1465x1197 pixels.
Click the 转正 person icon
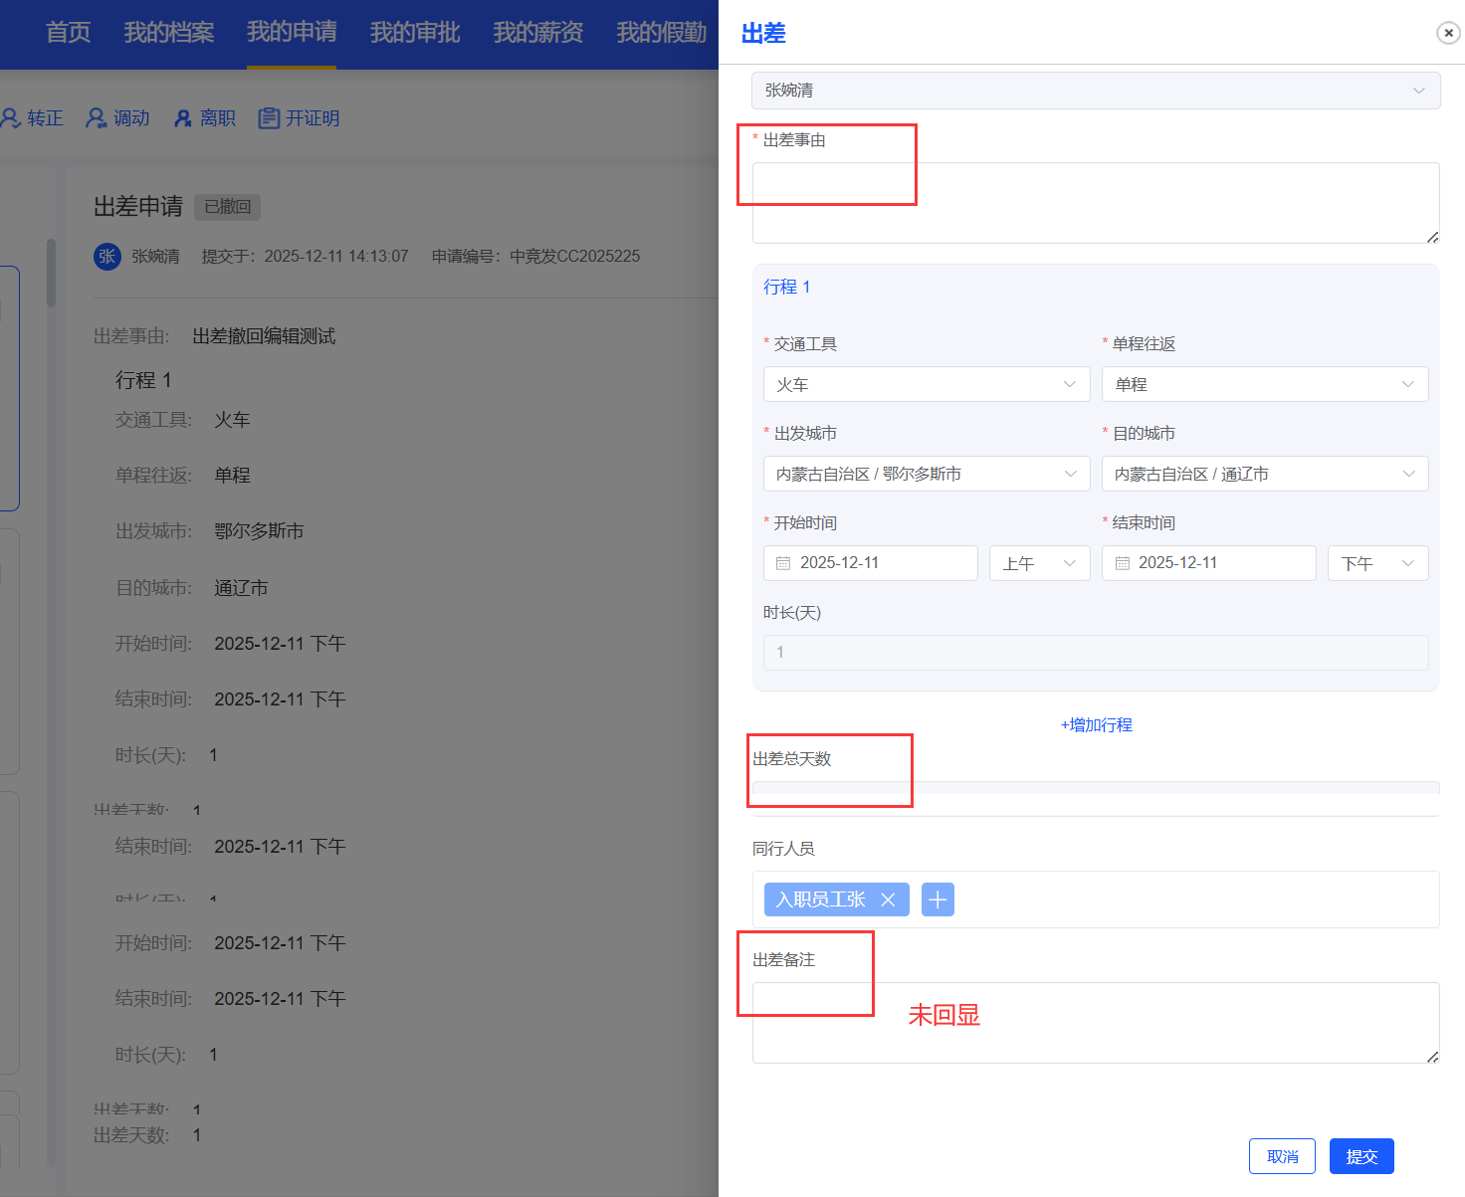[x=11, y=118]
